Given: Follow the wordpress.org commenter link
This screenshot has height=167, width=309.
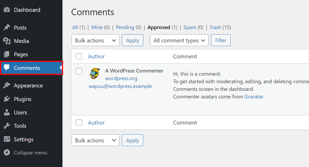Looking at the screenshot, I should (121, 78).
